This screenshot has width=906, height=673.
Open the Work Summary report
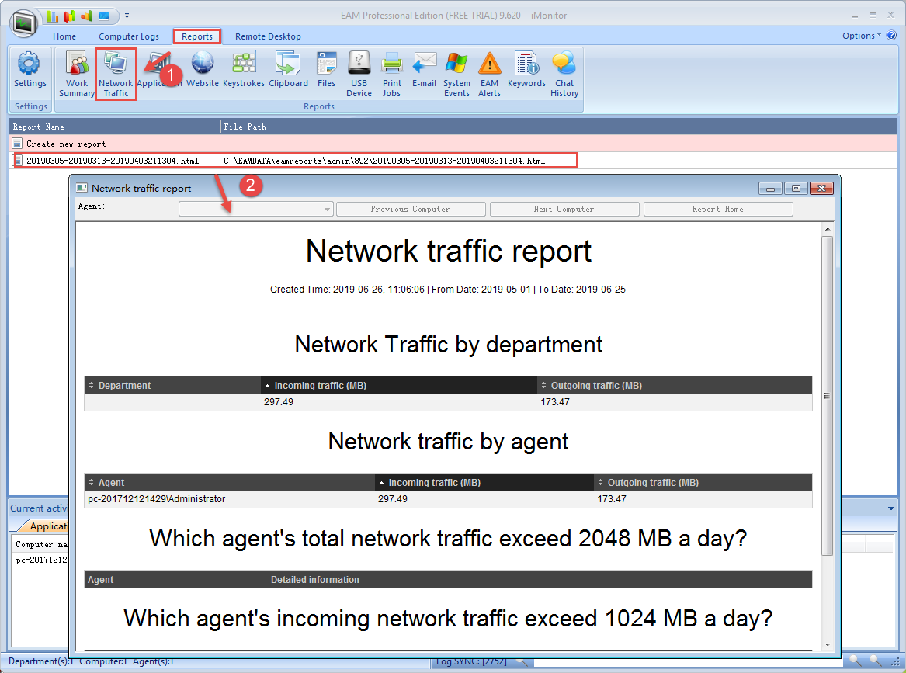pos(76,75)
